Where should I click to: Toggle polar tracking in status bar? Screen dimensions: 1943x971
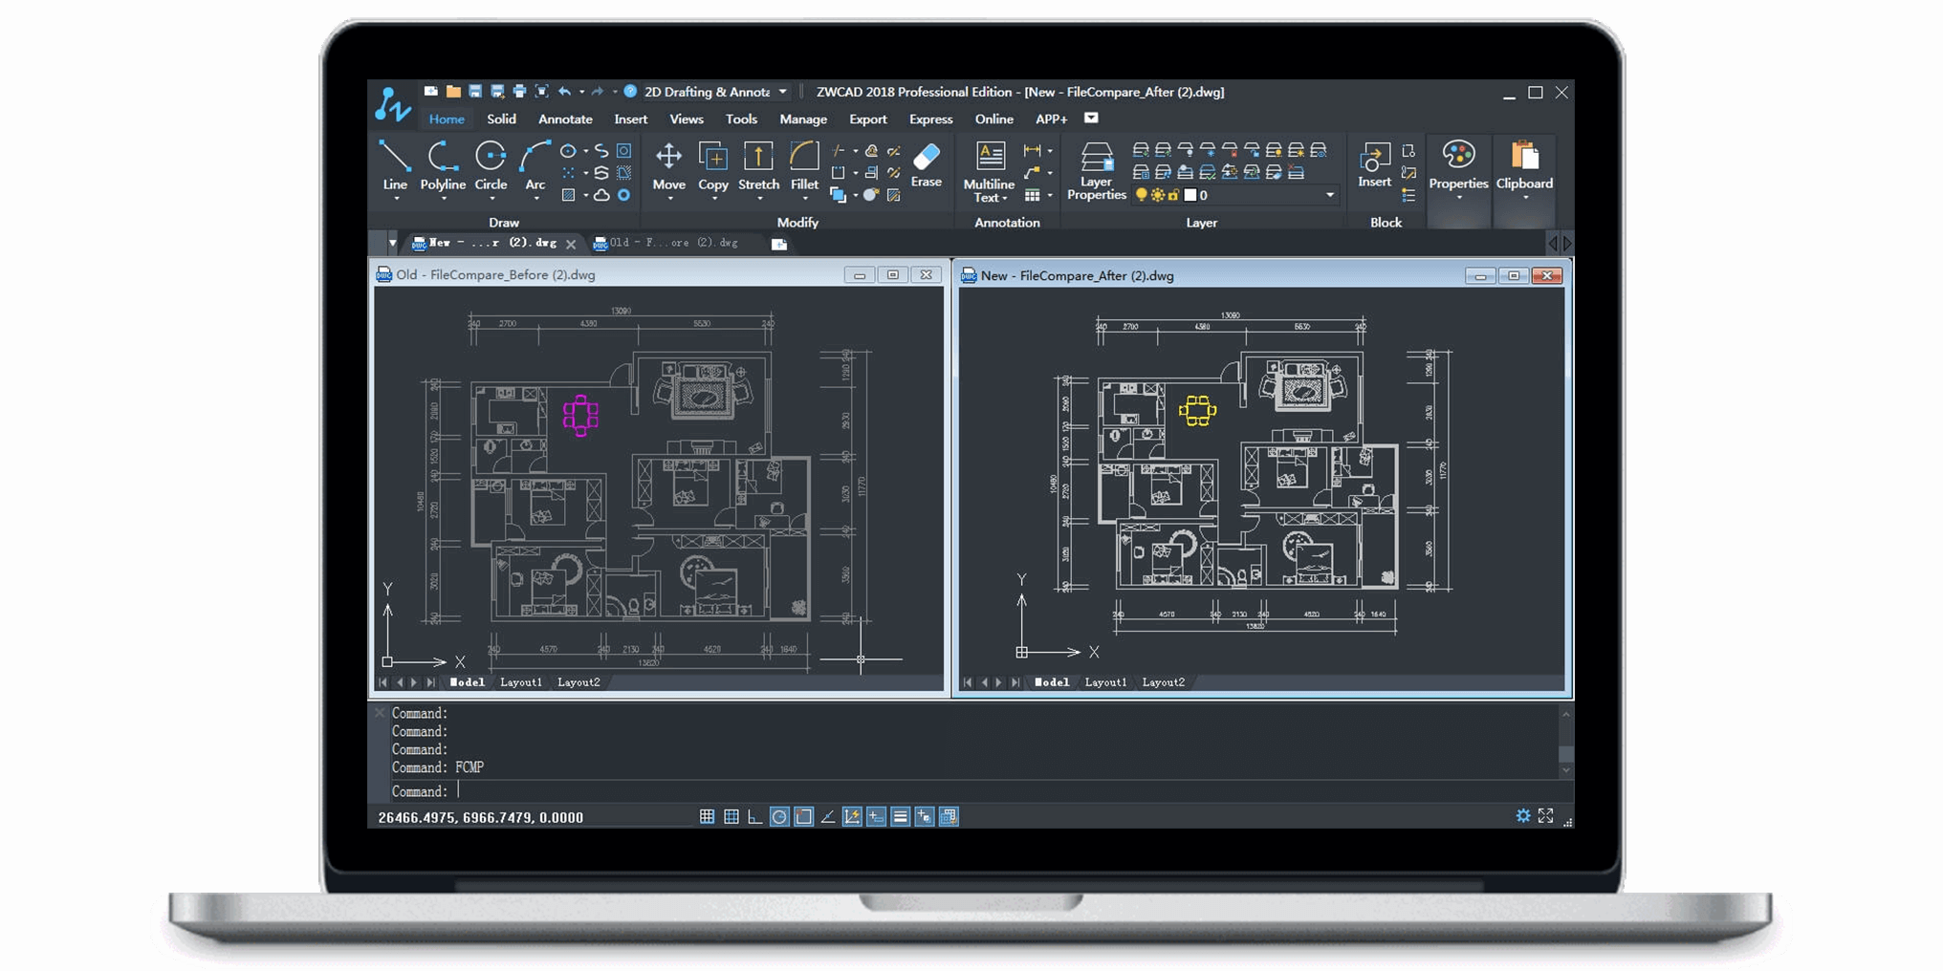click(x=779, y=817)
